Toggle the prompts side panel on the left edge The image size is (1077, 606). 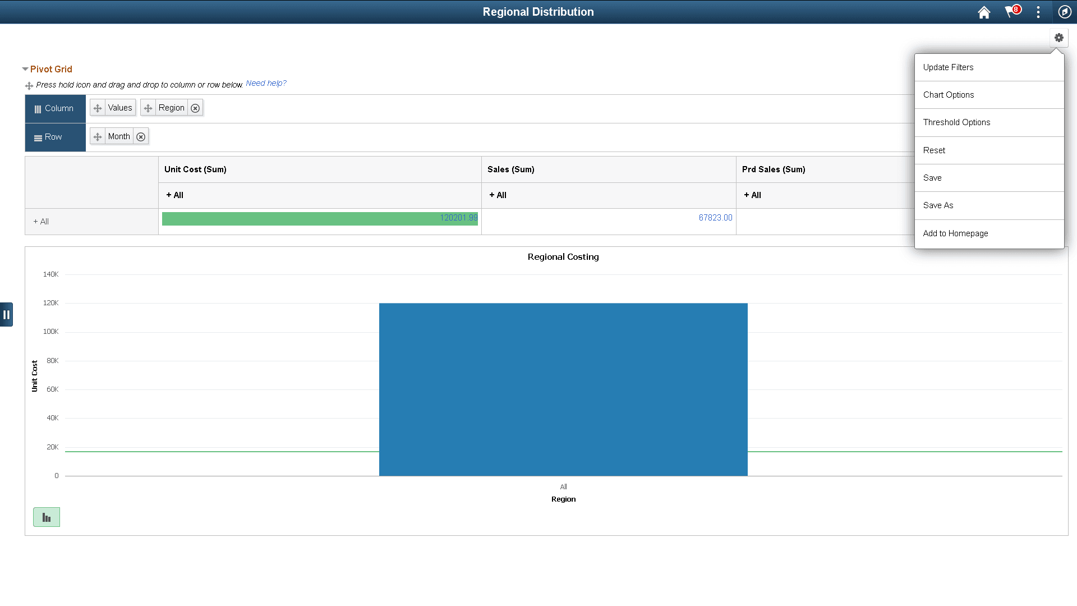7,314
